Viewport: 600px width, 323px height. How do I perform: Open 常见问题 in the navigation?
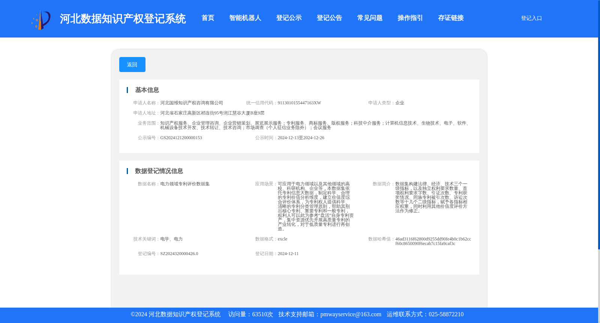click(370, 18)
